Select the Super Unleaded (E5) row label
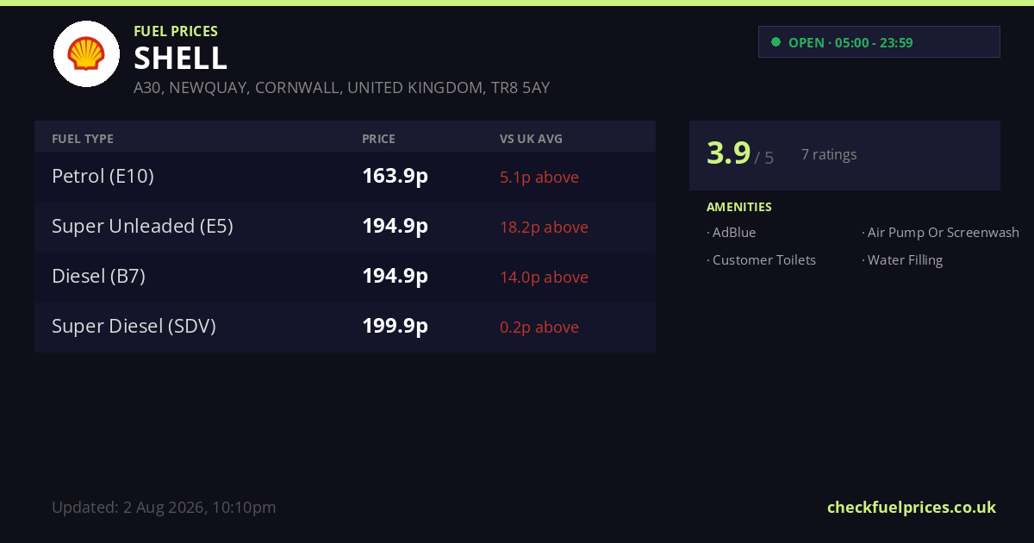1034x543 pixels. click(x=142, y=227)
